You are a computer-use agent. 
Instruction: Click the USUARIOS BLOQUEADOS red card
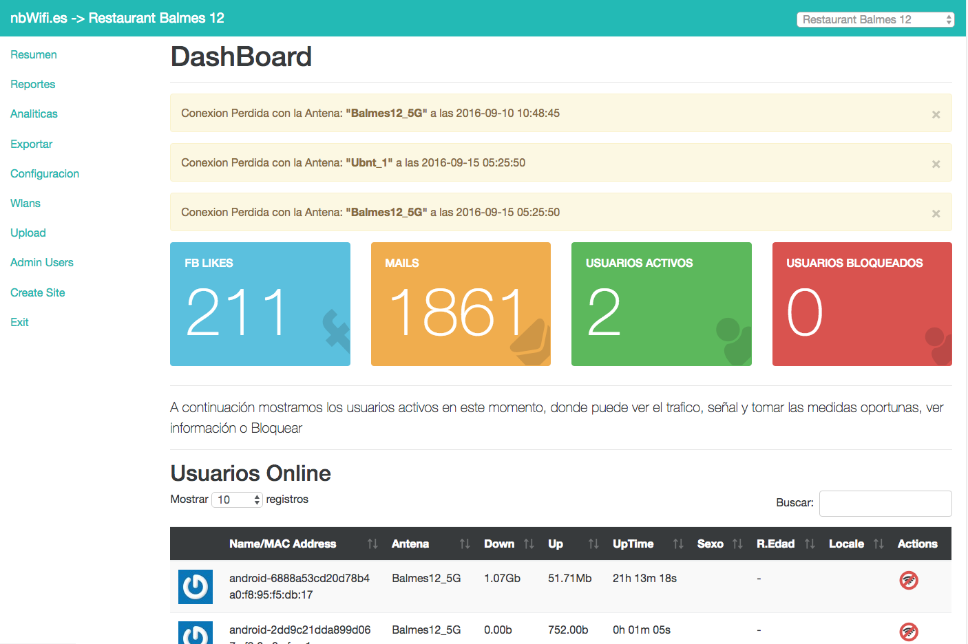click(x=861, y=303)
